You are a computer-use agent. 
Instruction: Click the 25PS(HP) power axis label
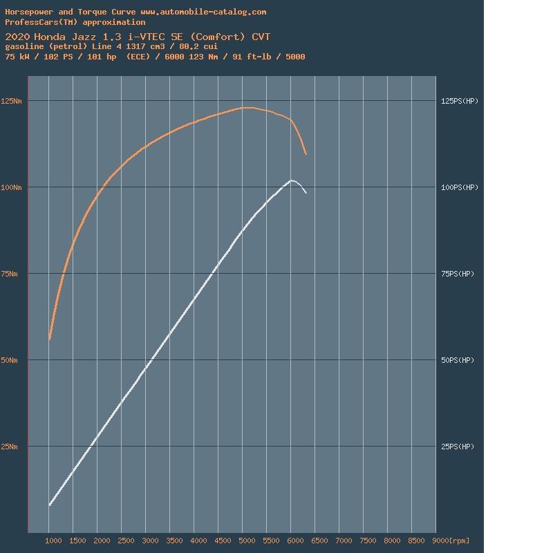458,447
